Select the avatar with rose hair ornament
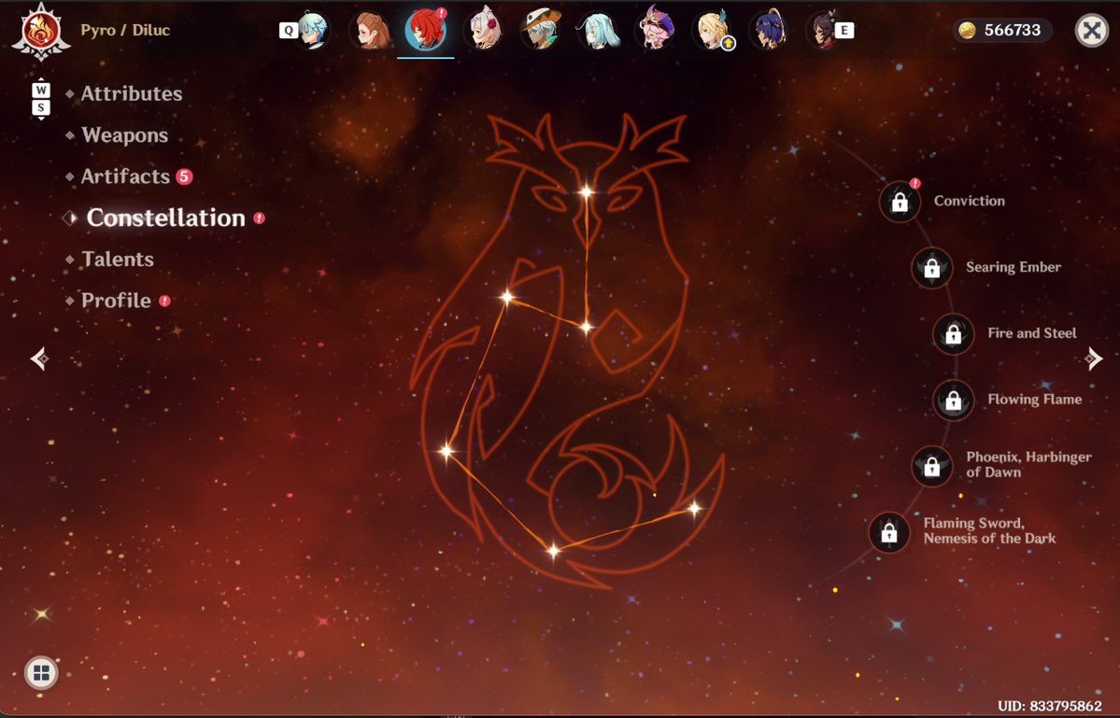Viewport: 1120px width, 718px height. (x=485, y=31)
